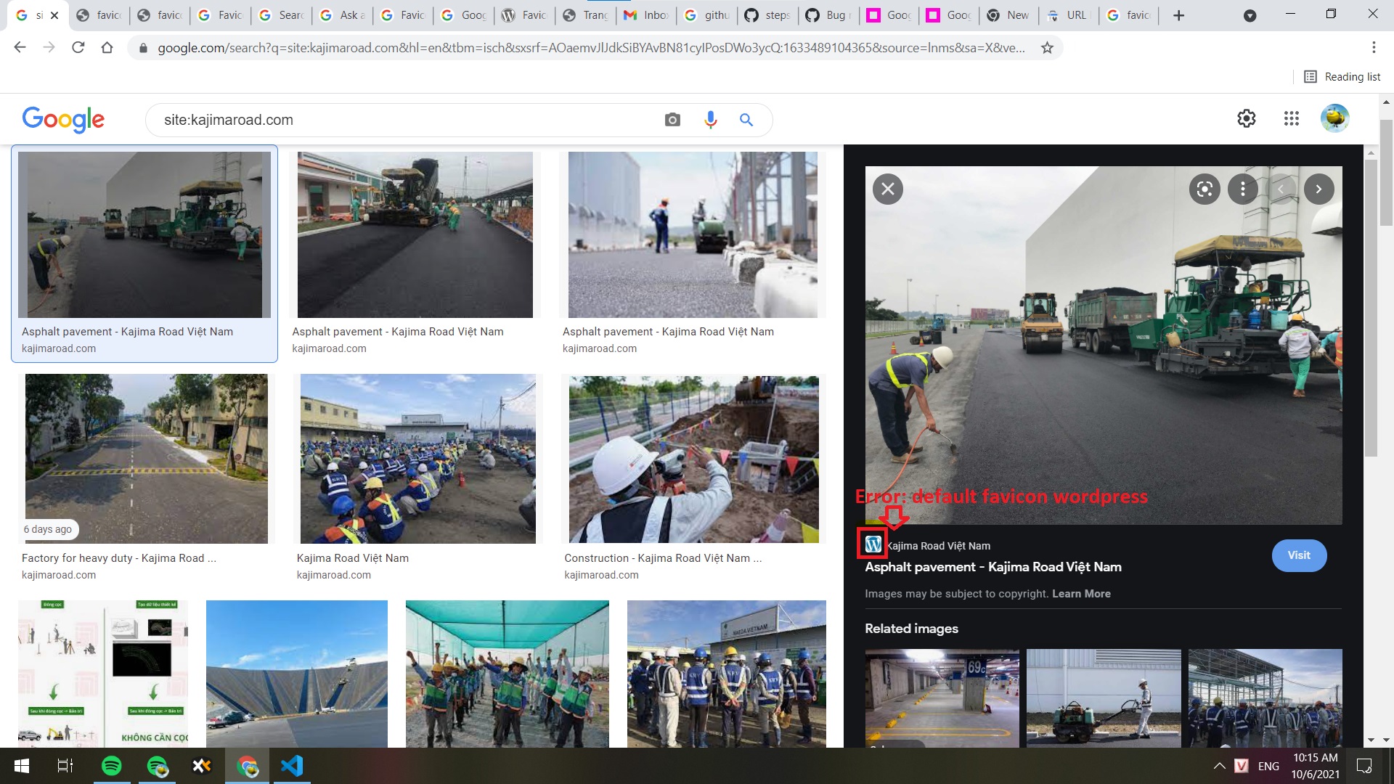Open XAMPP from taskbar
The width and height of the screenshot is (1394, 784).
click(202, 766)
